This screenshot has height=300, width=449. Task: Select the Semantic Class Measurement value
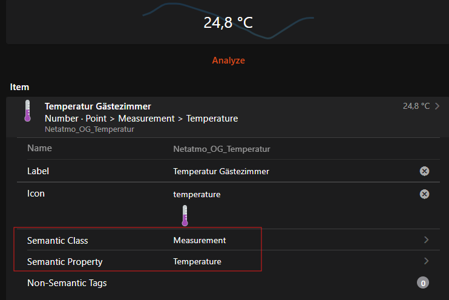199,240
